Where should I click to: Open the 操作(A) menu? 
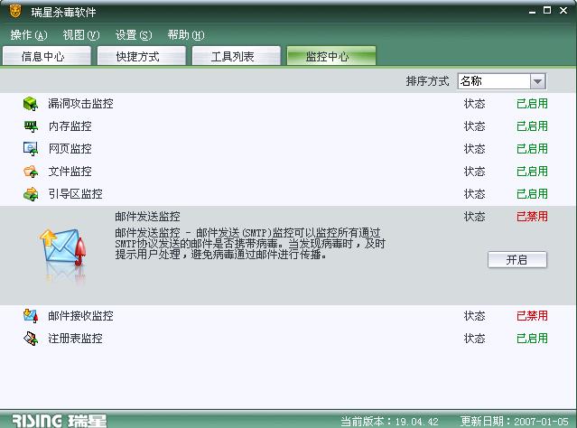pos(29,35)
